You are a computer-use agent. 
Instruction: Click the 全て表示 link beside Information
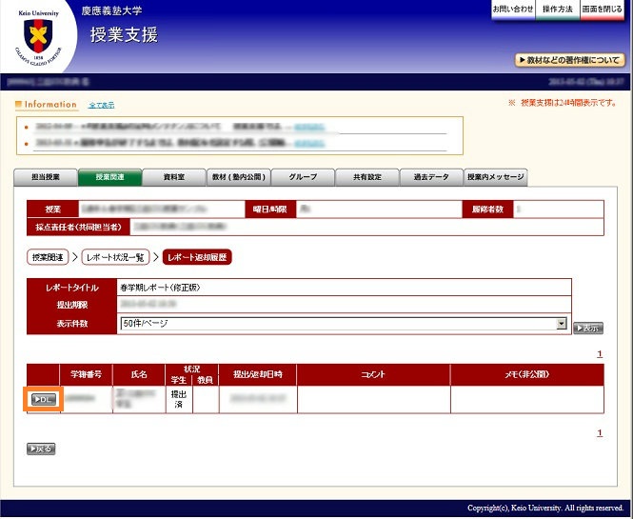coord(100,105)
